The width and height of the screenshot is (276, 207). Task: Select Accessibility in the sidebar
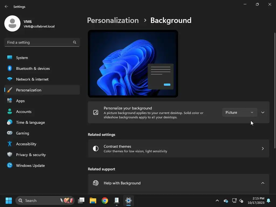point(42,144)
